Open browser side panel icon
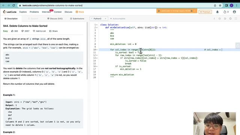Viewport: 240px width, 135px height. pos(226,6)
